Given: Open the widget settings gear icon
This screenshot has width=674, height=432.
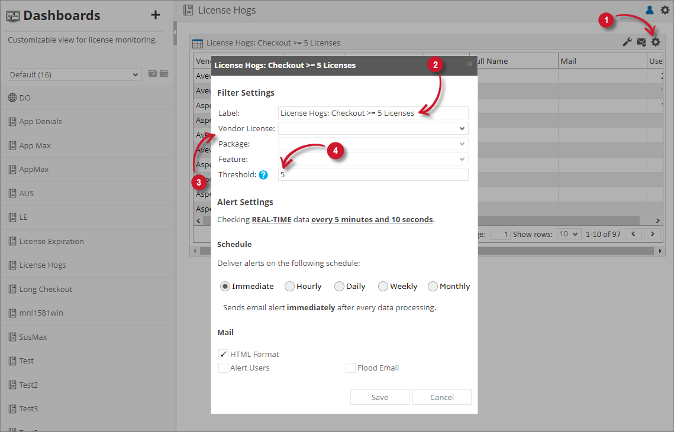Looking at the screenshot, I should [656, 42].
